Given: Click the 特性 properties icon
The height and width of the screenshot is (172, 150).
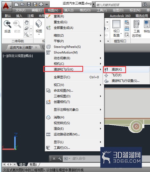Looking at the screenshot, I should (x=147, y=27).
